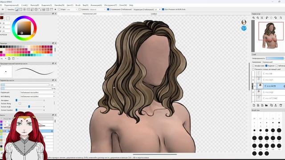Toggle visibility of the layer numbered 21

(253, 80)
